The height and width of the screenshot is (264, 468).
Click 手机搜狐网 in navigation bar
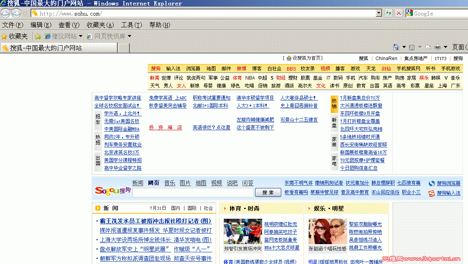click(408, 69)
